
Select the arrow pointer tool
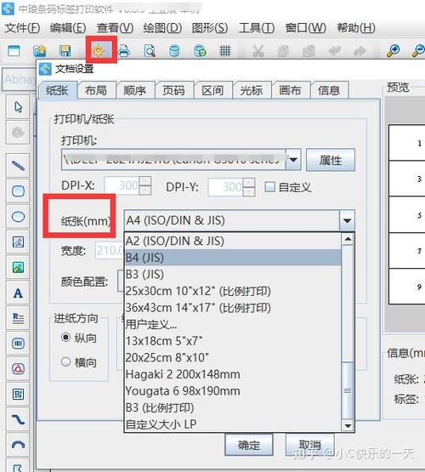click(x=18, y=106)
